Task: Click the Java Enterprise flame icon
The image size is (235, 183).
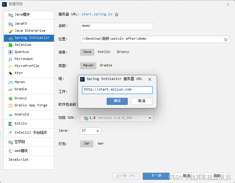Action: pos(11,31)
